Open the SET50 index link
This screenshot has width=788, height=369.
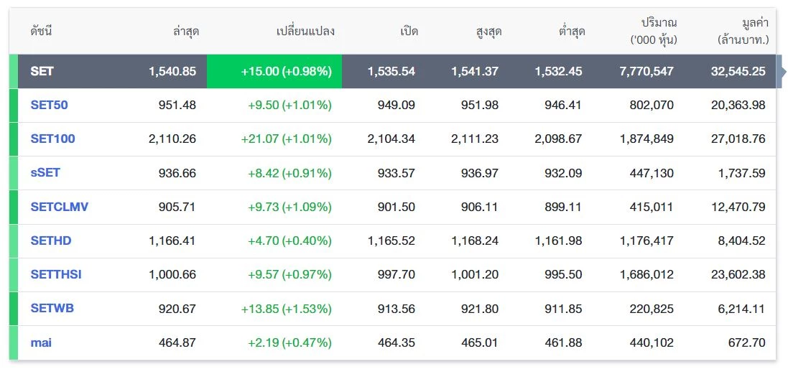click(49, 105)
